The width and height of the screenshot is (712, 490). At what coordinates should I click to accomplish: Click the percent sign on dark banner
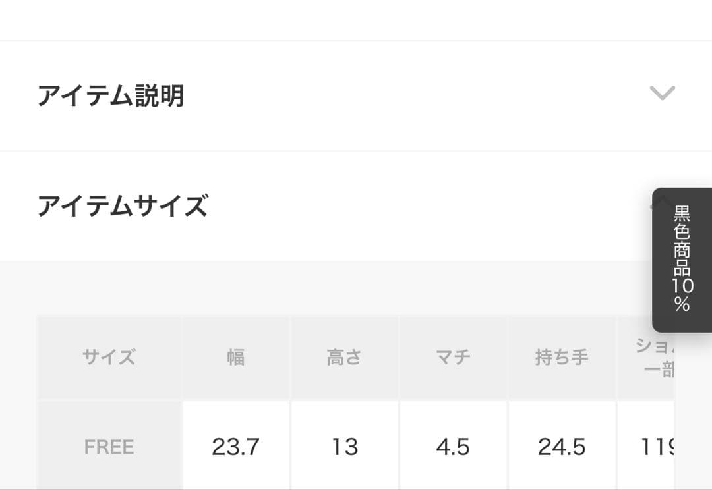tap(682, 304)
